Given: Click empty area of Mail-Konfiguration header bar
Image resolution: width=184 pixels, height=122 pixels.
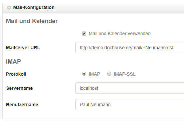Looking at the screenshot, I should click(117, 8).
